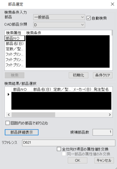Select the 部品名(日) search attribute row
Image resolution: width=117 pixels, height=169 pixels.
pos(15,44)
